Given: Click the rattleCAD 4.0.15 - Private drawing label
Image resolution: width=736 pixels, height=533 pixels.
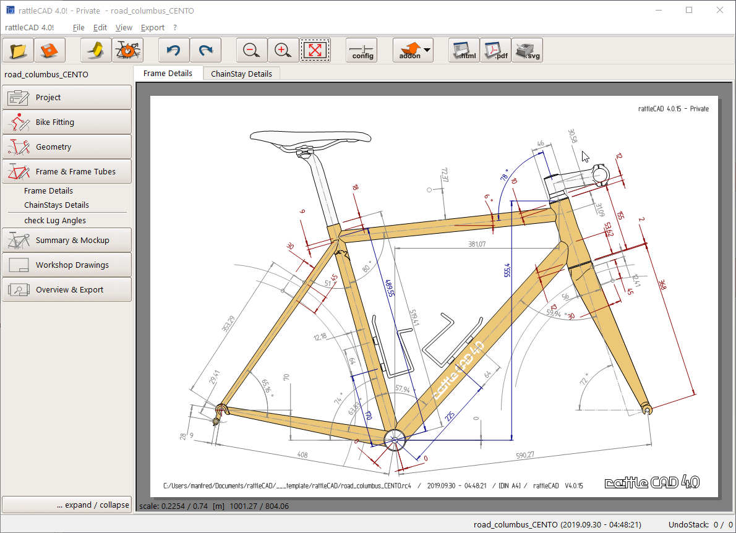Looking at the screenshot, I should (x=674, y=109).
